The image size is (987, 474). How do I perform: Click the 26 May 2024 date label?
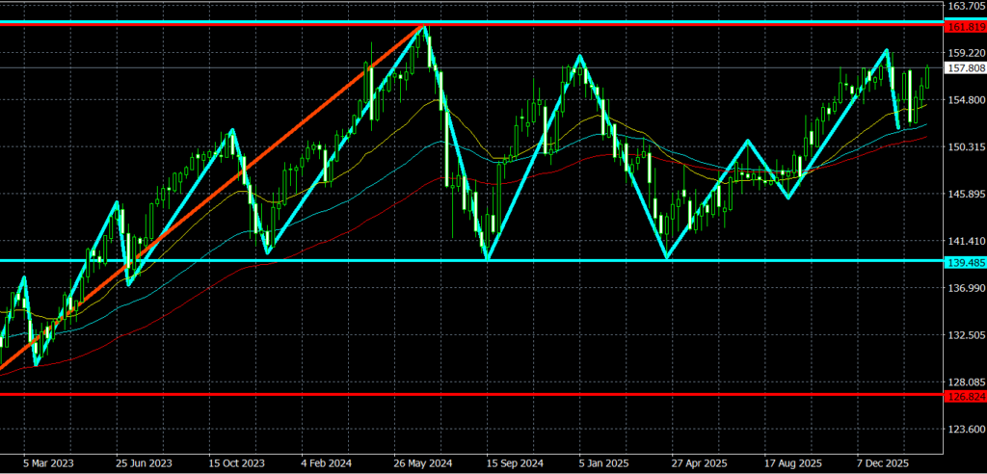point(421,462)
